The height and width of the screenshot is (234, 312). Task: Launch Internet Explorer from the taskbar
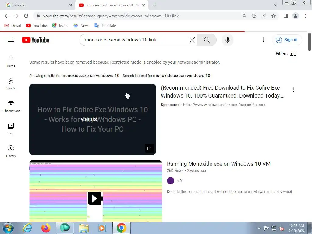[x=27, y=228]
